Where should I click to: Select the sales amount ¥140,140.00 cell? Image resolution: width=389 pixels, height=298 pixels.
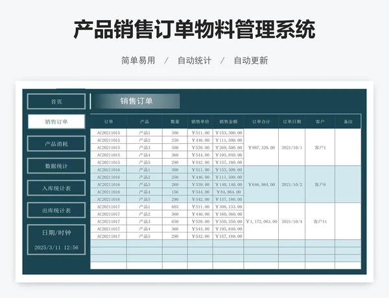click(x=228, y=185)
